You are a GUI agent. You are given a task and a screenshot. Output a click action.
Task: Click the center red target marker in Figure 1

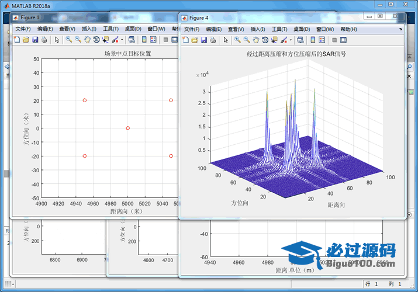(x=128, y=128)
